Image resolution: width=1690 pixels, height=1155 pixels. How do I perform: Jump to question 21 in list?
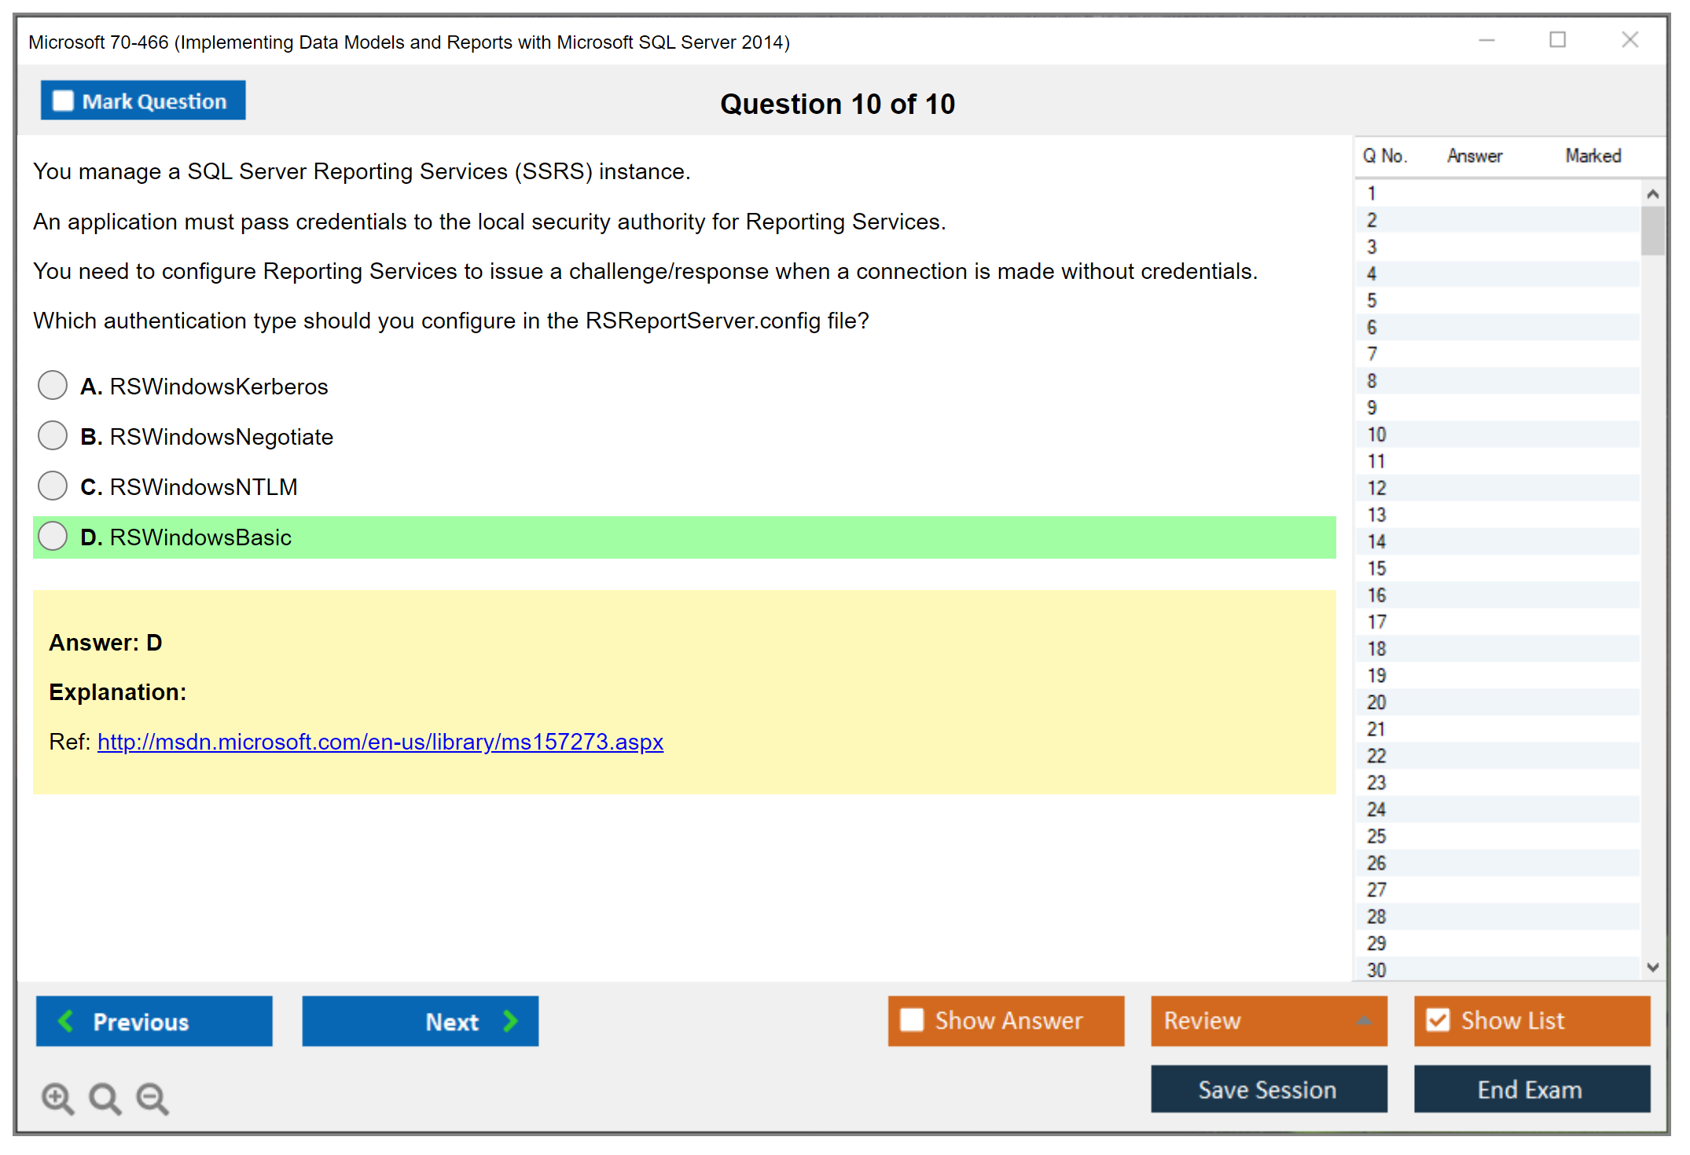pos(1376,729)
